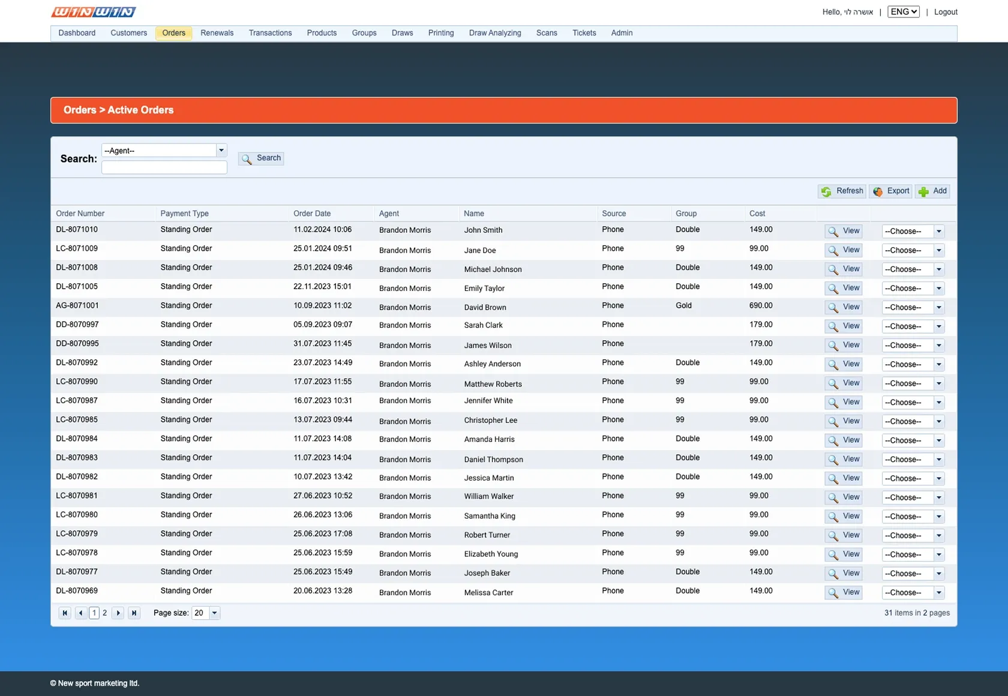Log out of the account

coord(946,12)
